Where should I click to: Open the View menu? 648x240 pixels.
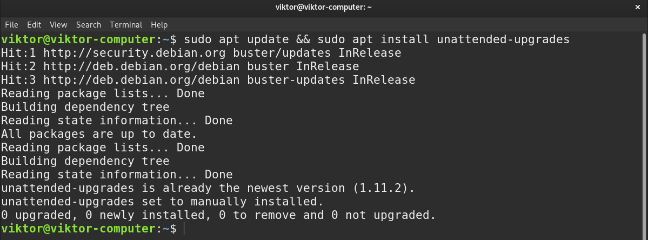58,25
